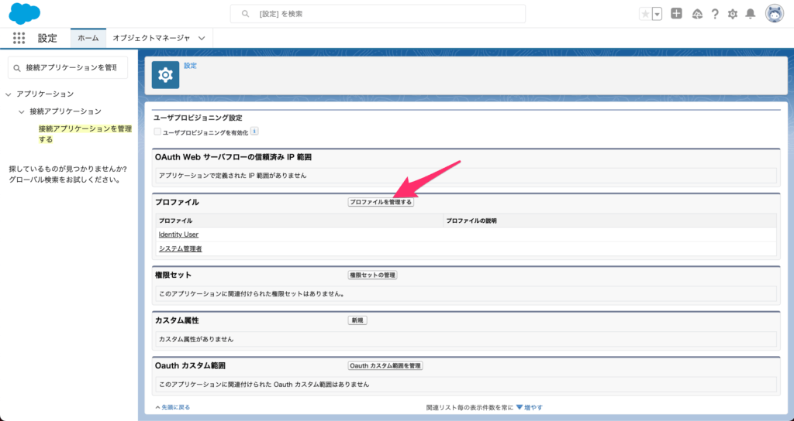Collapse the 接続アプリケーション tree node

point(21,111)
